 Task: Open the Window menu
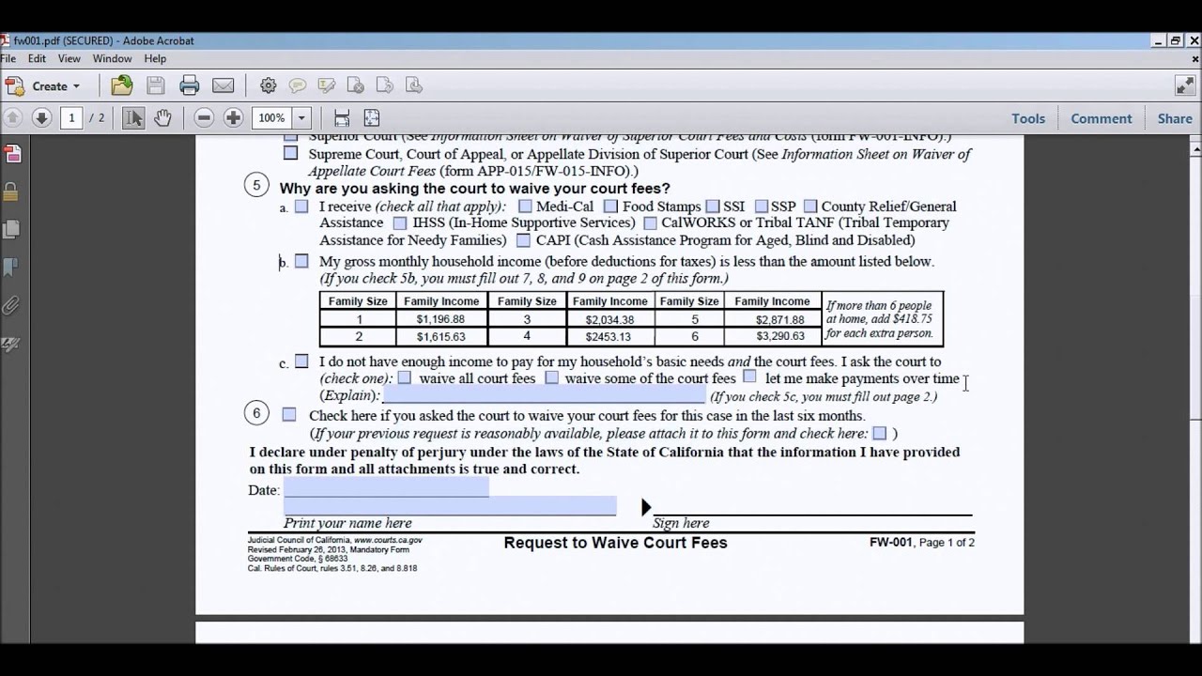pyautogui.click(x=112, y=58)
